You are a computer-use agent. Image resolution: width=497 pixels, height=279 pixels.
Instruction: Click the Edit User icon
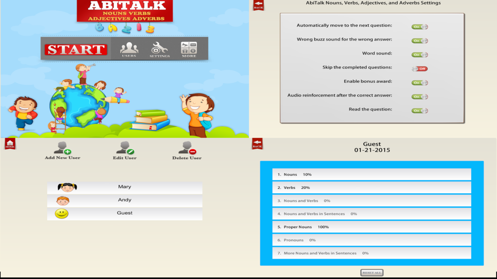click(125, 148)
